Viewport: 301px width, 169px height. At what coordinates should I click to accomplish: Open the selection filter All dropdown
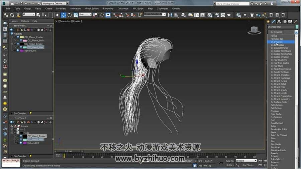click(29, 14)
